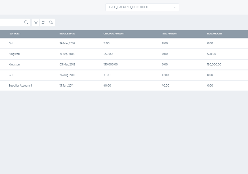The image size is (248, 174).
Task: Click the 03 Mar, 2012 invoice date
Action: click(67, 65)
